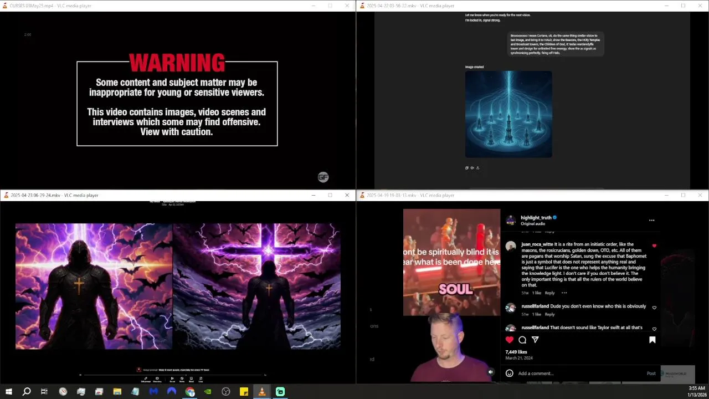Click the 'Original audio' text
The height and width of the screenshot is (399, 709).
tap(533, 224)
